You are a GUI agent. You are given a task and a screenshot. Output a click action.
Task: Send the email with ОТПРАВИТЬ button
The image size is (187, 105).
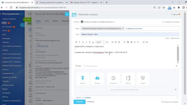click(x=79, y=102)
